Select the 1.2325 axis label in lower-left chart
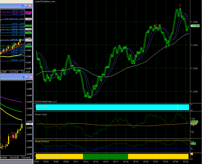The image size is (202, 164). click(29, 82)
